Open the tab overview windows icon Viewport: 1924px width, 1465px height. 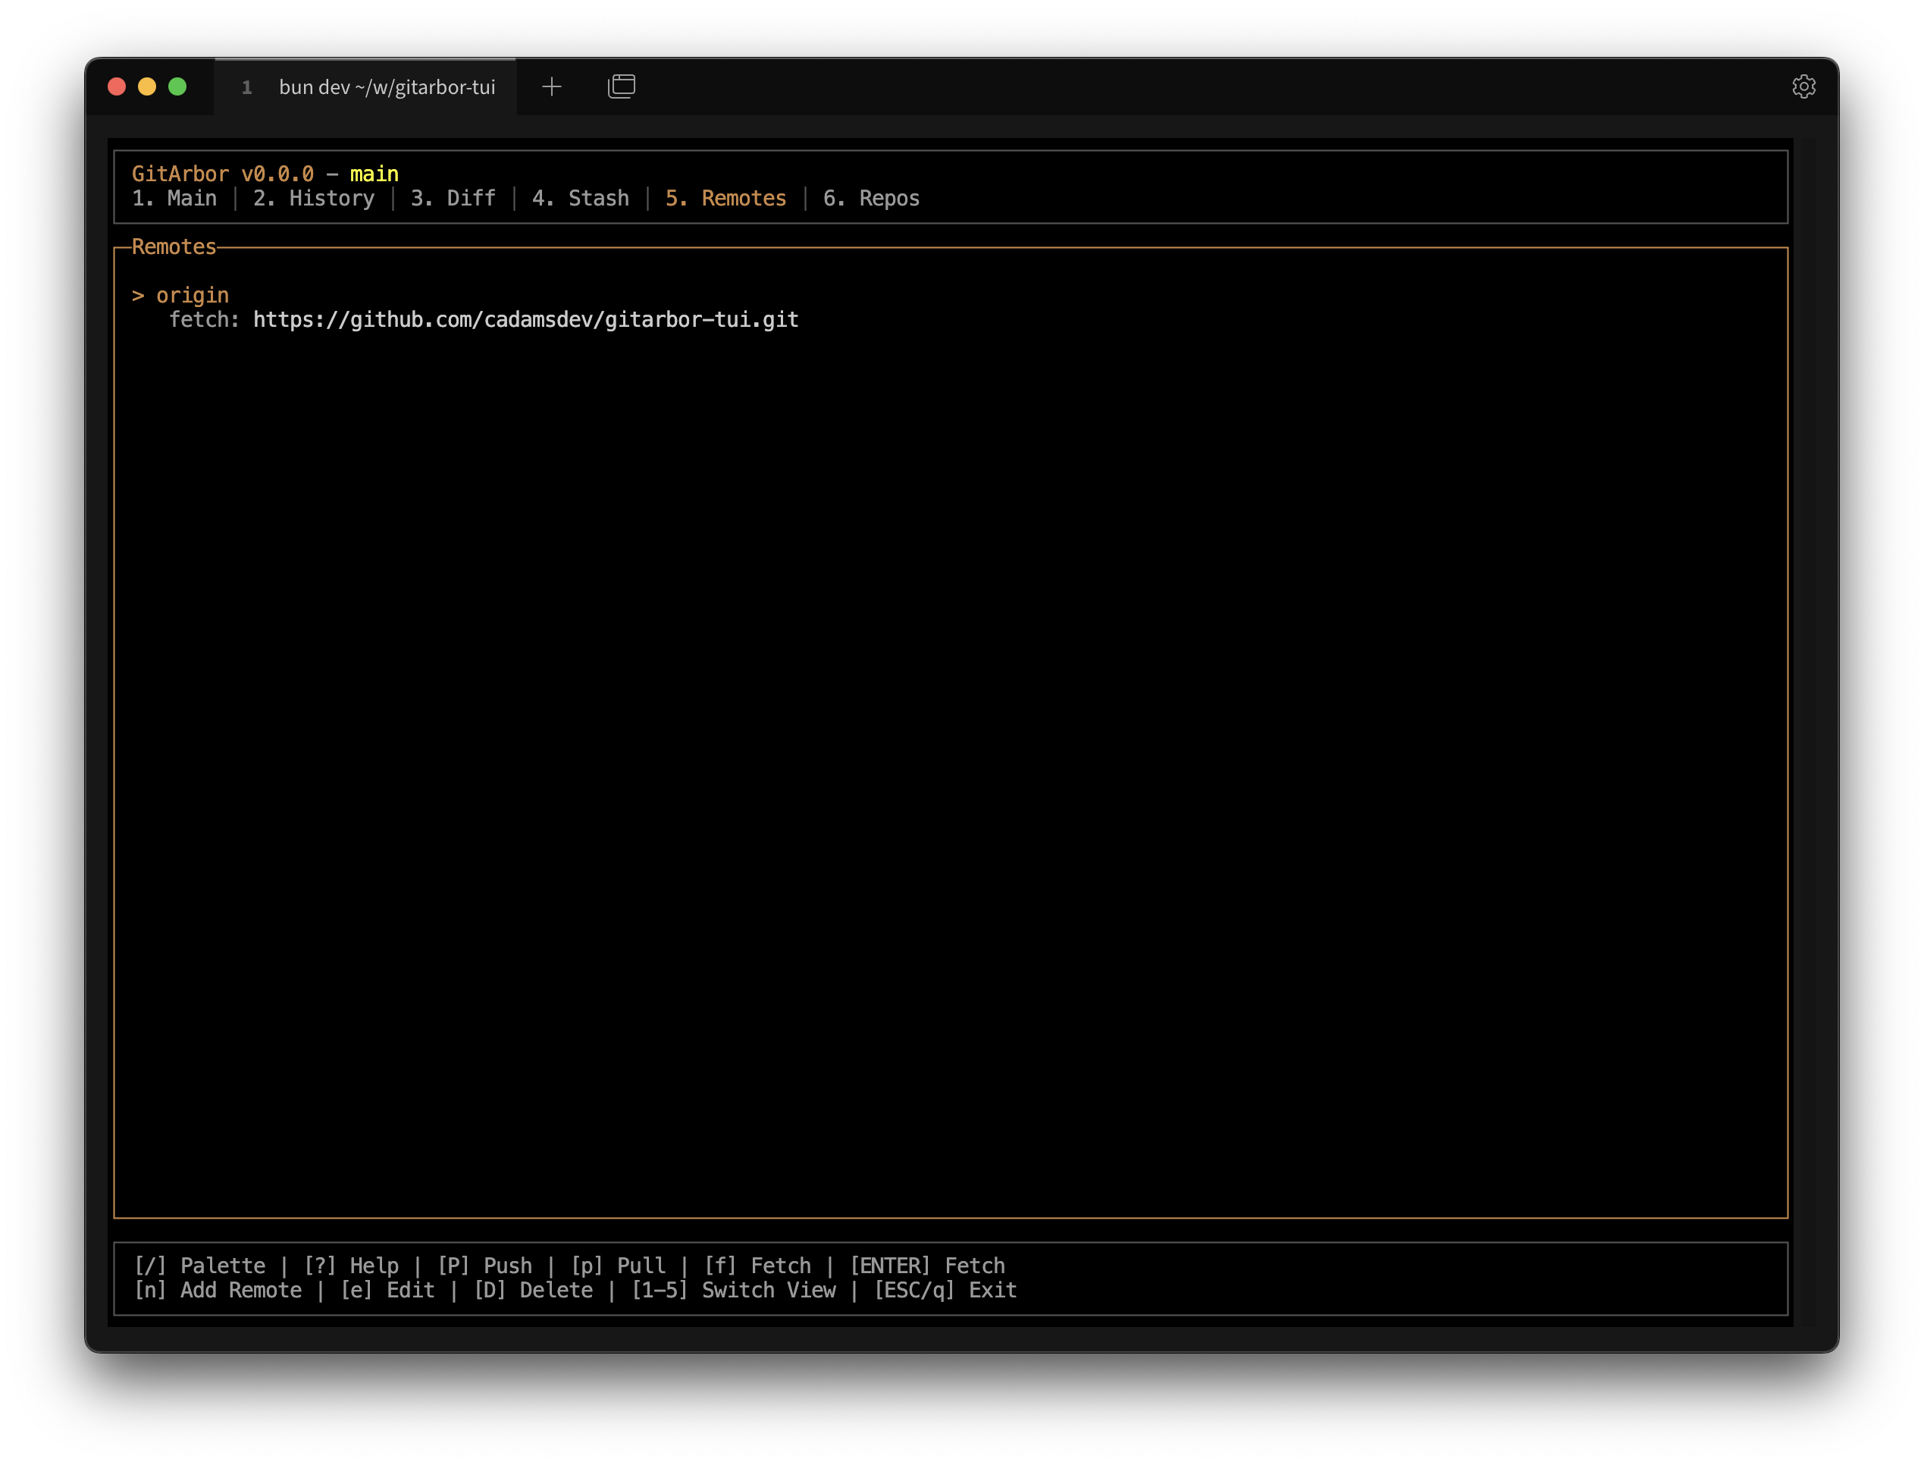tap(621, 86)
